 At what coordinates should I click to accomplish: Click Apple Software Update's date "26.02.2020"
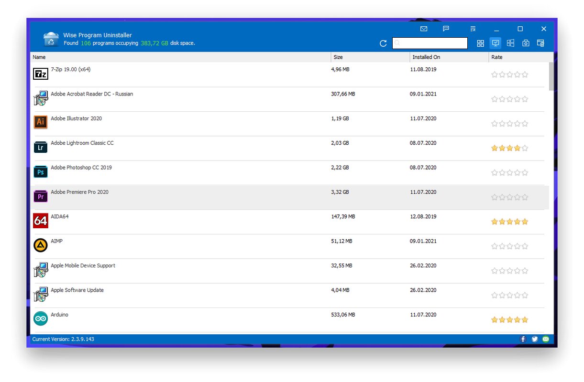423,290
